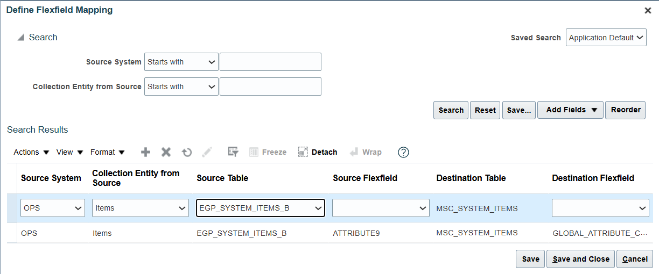Click the Cancel button
The width and height of the screenshot is (659, 274).
pos(635,259)
